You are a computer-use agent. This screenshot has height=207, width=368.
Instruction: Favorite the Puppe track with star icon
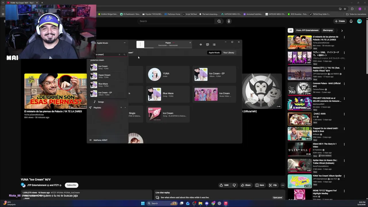coord(190,43)
